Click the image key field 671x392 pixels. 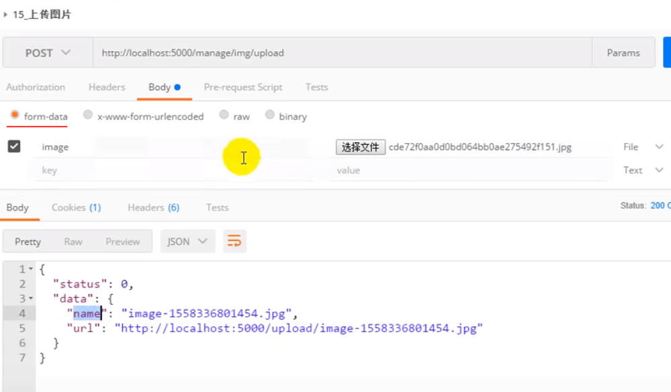[x=173, y=147]
